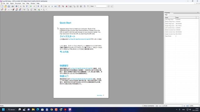Viewport: 200px width, 112px height.
Task: Select the Add Text tool icon
Action: pos(2,10)
